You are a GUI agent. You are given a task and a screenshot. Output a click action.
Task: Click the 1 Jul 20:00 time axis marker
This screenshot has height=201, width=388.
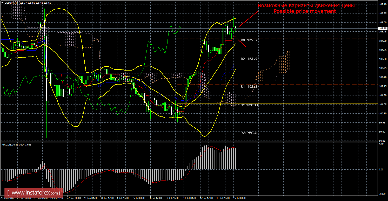point(123,198)
